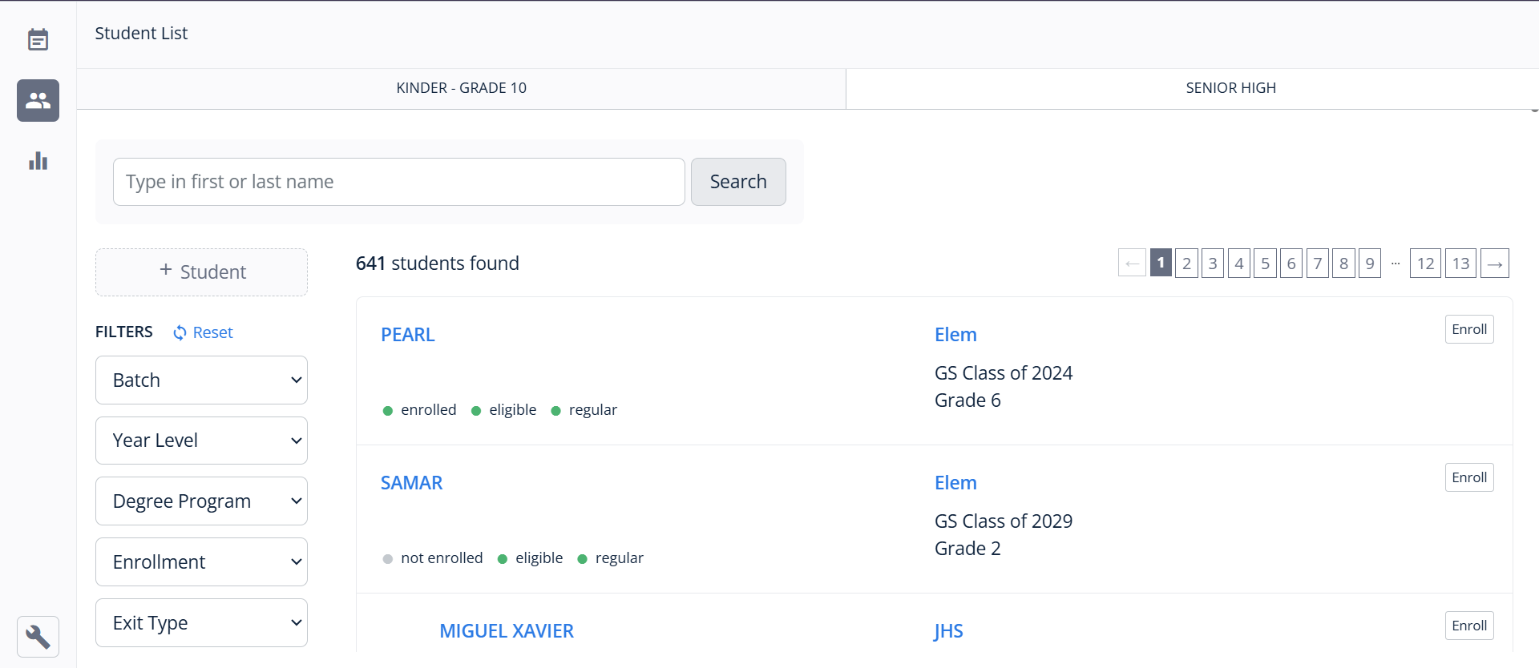1539x668 pixels.
Task: Jump to page 13 of results
Action: (1460, 264)
